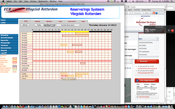Click the Flight sharing legend swatch
Screen dimensions: 175x109
coord(15,70)
